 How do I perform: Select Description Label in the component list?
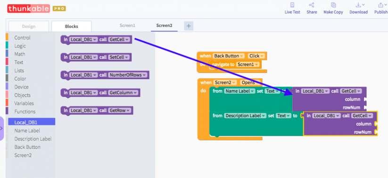tap(33, 139)
